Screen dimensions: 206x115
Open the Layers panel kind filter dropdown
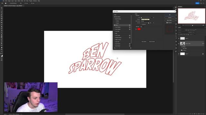[181, 30]
